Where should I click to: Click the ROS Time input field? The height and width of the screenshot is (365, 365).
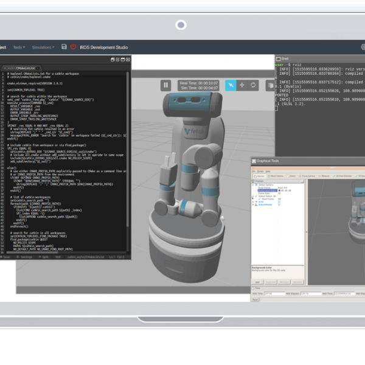click(x=274, y=294)
